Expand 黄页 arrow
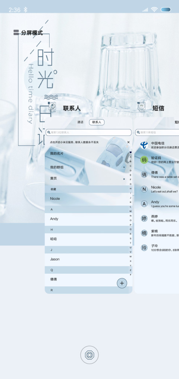This screenshot has height=379, width=179. pos(124,179)
